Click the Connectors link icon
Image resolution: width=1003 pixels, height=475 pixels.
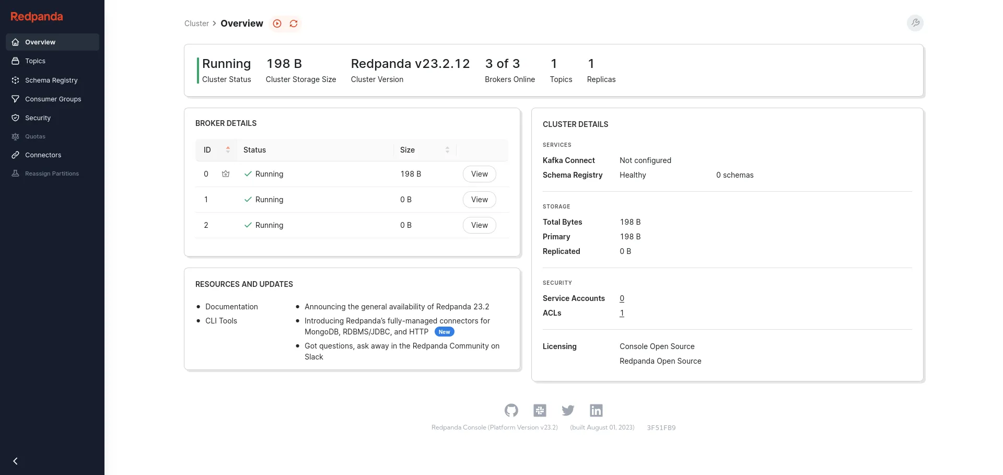click(16, 155)
